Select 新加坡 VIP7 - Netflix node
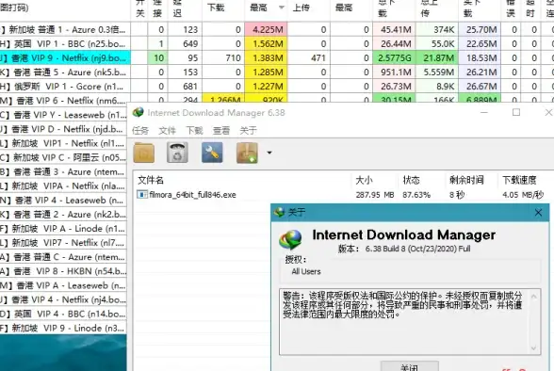The height and width of the screenshot is (371, 554). 63,243
